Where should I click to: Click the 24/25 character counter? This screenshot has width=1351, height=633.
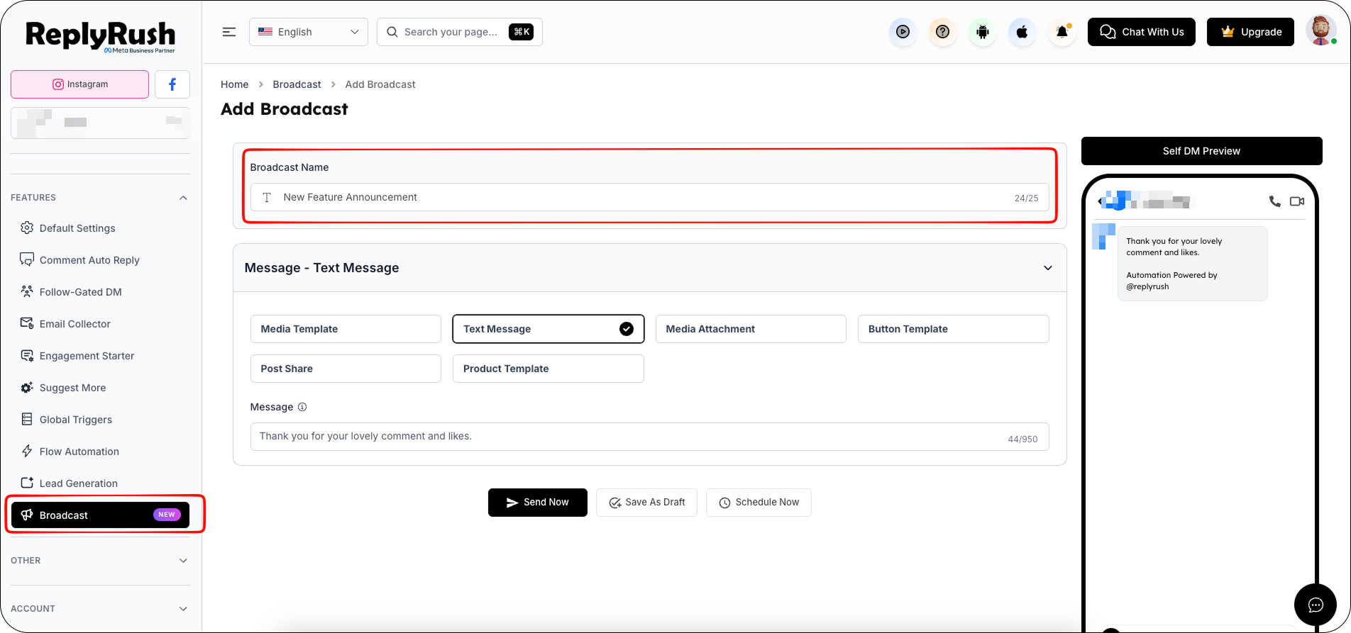1027,198
